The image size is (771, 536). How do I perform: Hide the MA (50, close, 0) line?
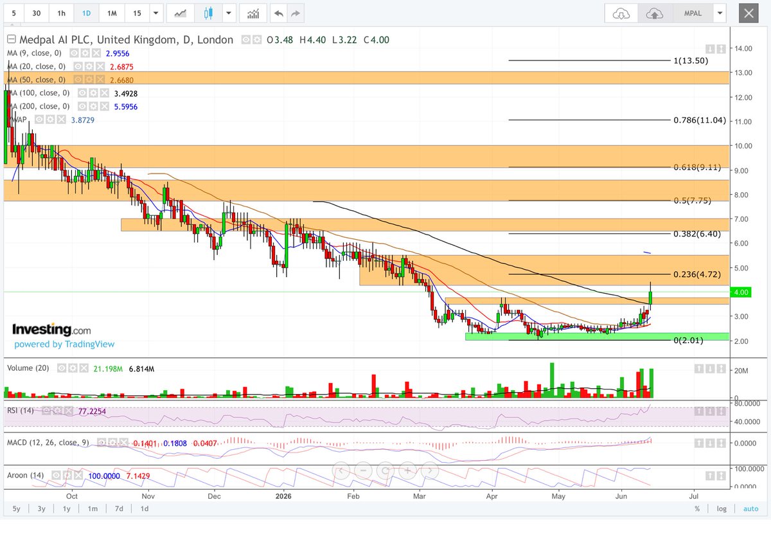tap(78, 80)
